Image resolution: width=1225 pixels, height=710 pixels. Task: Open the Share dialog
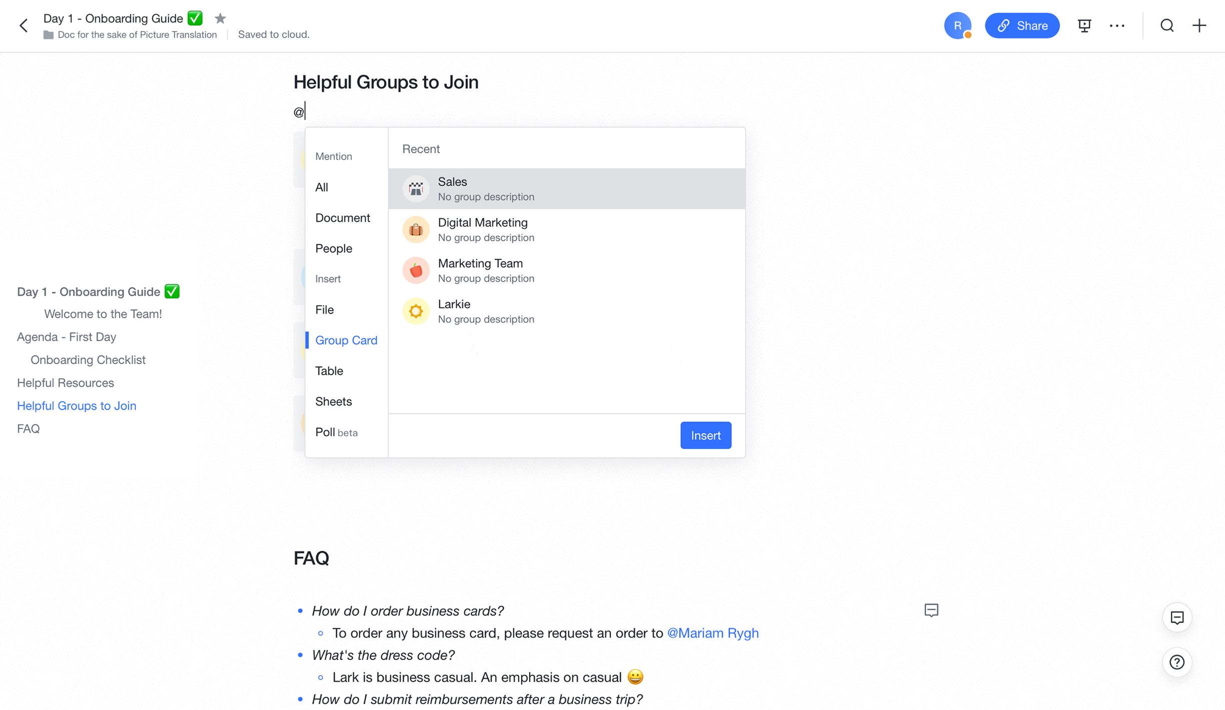tap(1022, 26)
